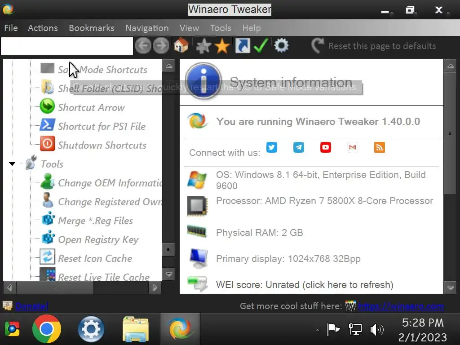Select Reset Live Tile Cache
The height and width of the screenshot is (345, 460).
(x=104, y=277)
